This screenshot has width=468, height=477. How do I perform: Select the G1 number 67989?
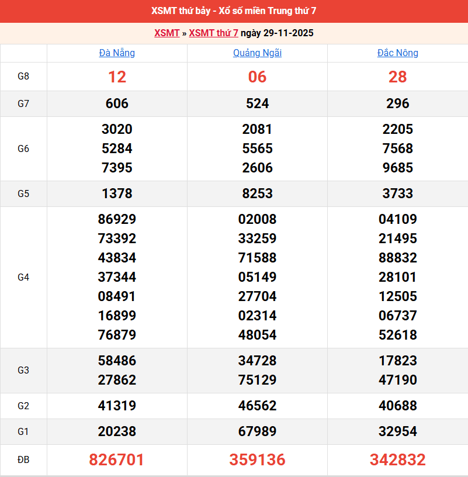point(257,431)
